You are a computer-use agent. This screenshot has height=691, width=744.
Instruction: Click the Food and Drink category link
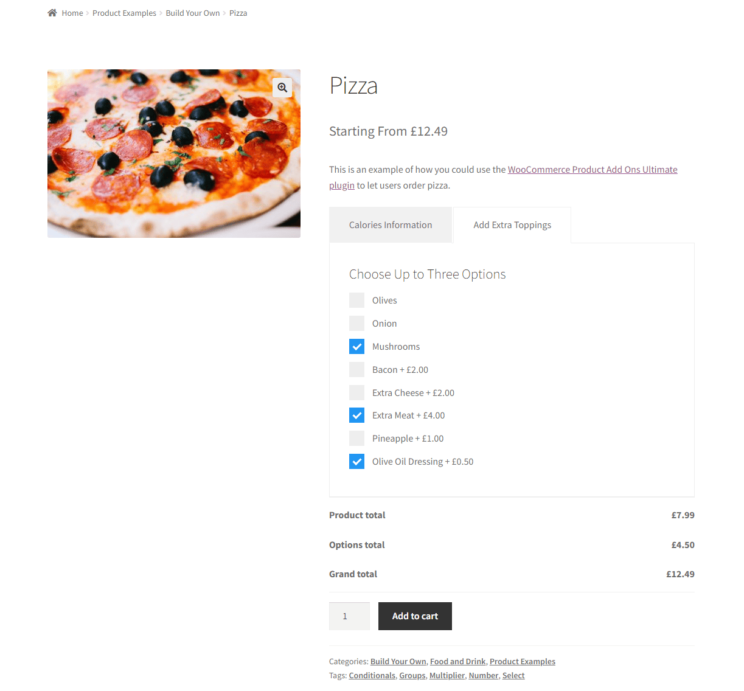(458, 662)
